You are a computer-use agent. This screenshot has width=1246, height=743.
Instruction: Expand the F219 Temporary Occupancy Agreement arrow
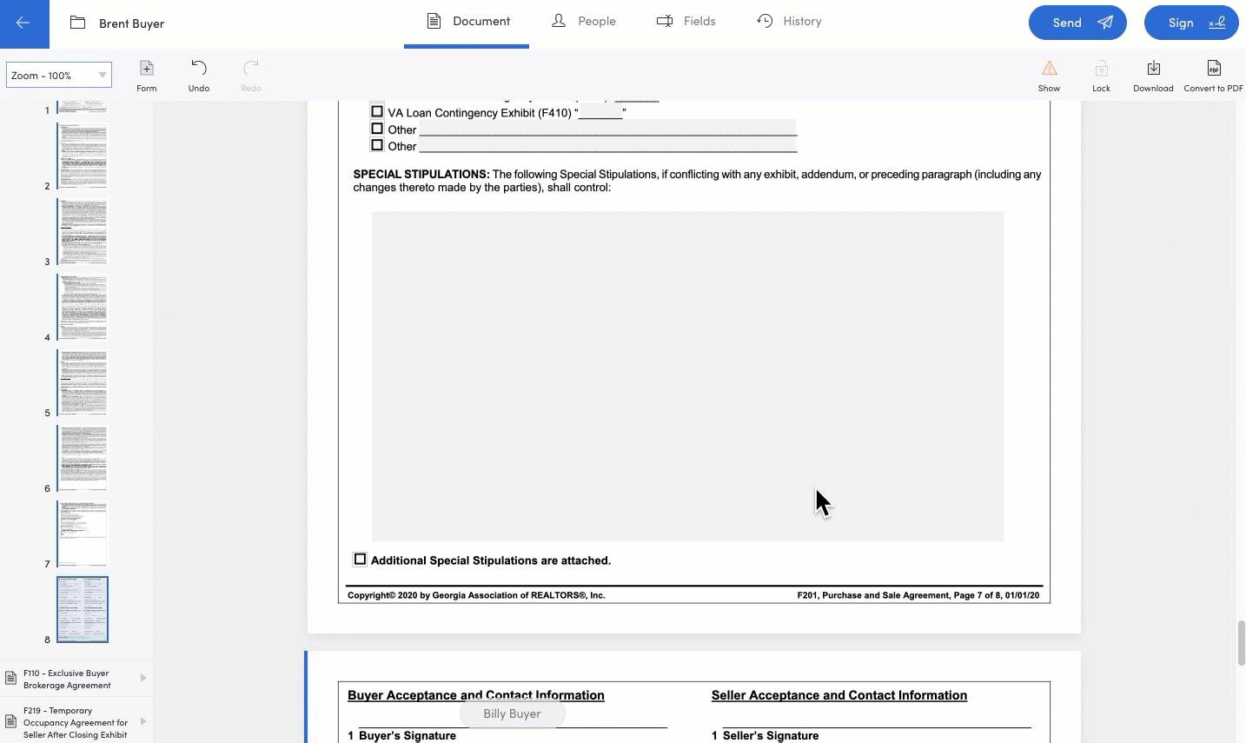pyautogui.click(x=143, y=721)
